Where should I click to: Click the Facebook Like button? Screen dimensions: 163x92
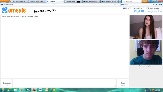[x=125, y=8]
